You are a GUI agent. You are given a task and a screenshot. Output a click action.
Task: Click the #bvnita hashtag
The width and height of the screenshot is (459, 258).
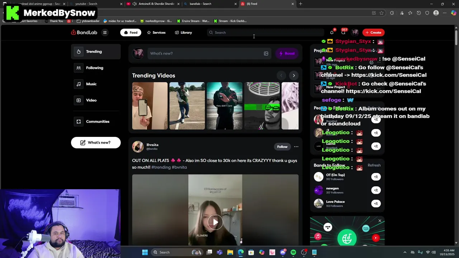[179, 167]
